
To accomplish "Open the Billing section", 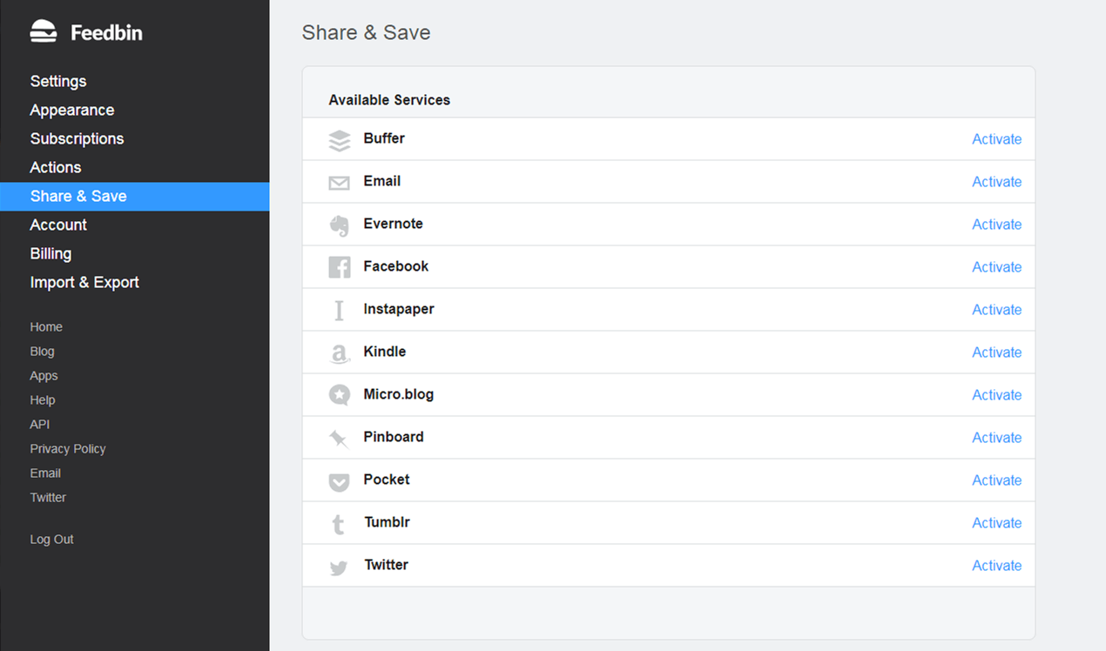I will (x=51, y=253).
